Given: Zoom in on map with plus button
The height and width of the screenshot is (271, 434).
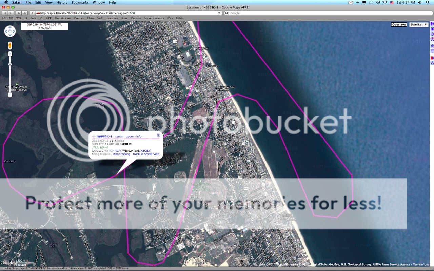Looking at the screenshot, I should [10, 54].
